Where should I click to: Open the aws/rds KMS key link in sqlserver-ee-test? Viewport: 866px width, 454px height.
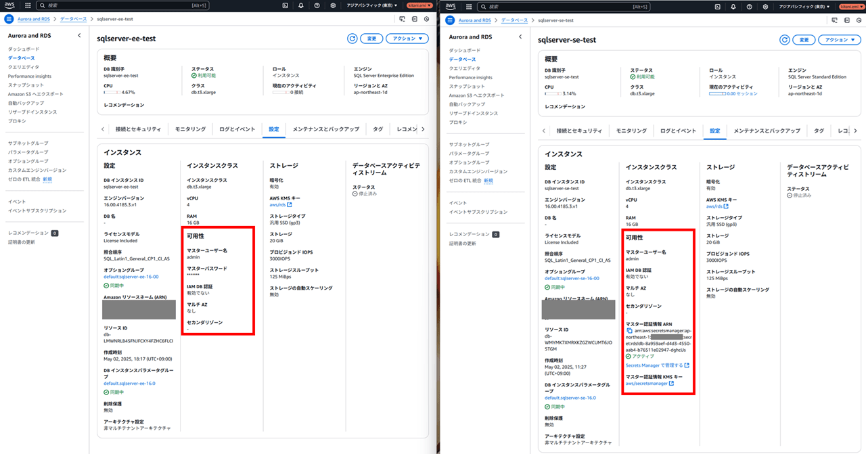pos(281,204)
